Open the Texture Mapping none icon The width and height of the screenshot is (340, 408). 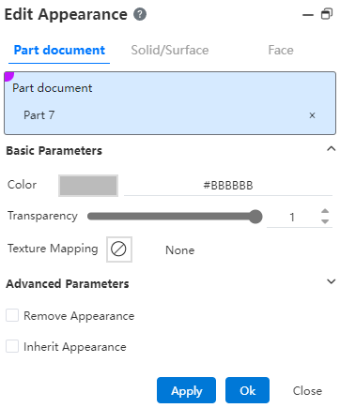point(119,249)
